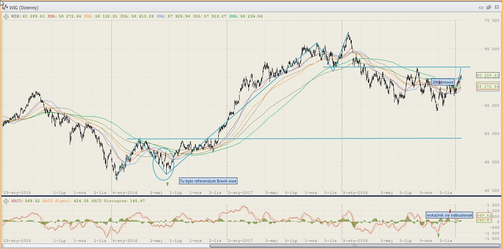Click the move-pane arrows icon in the MACD pane
The width and height of the screenshot is (503, 249).
[5, 201]
